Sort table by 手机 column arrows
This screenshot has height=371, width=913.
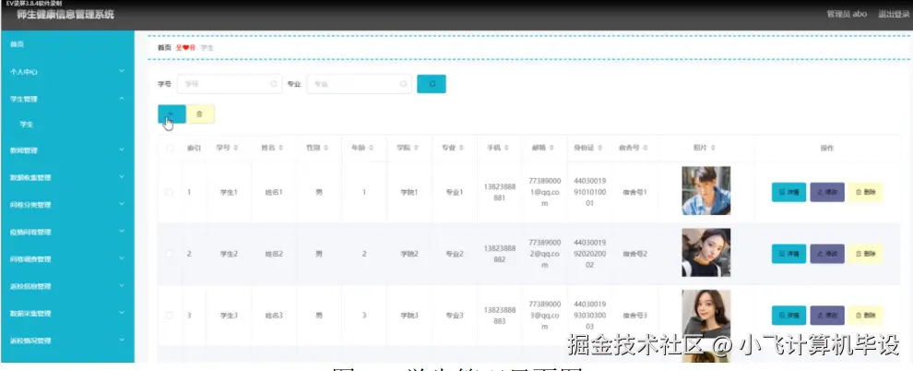pyautogui.click(x=507, y=148)
